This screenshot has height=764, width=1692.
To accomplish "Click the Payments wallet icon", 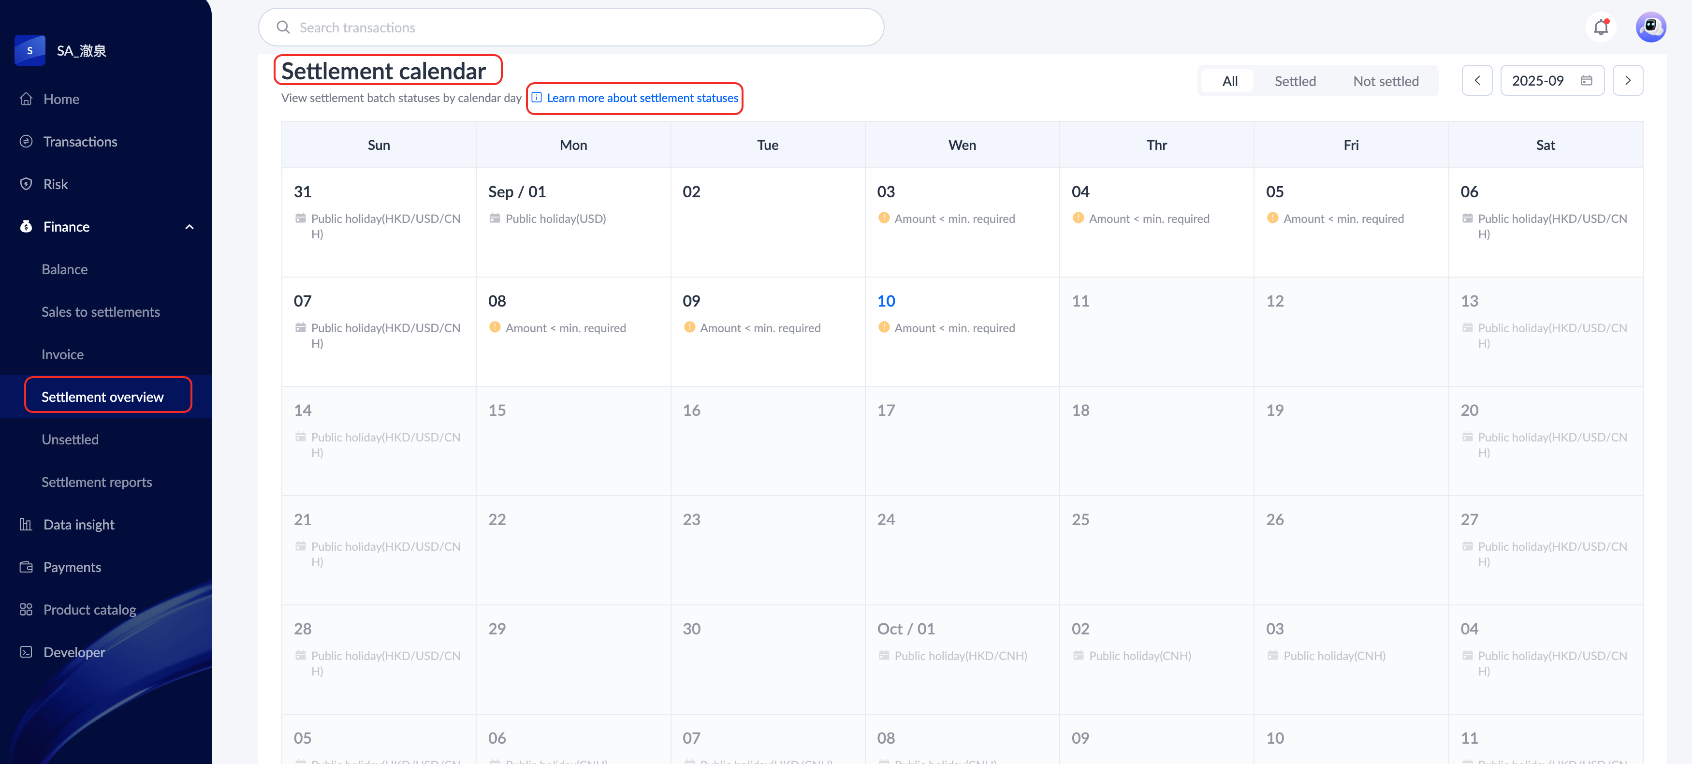I will [26, 567].
